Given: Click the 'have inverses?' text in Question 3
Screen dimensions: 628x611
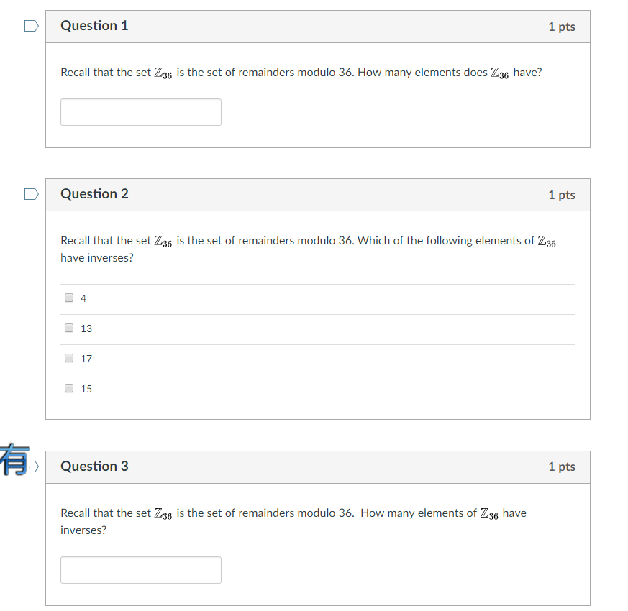Looking at the screenshot, I should click(83, 530).
